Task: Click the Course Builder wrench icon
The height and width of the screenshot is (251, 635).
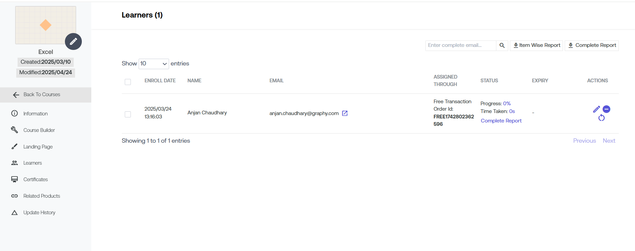Action: tap(15, 130)
